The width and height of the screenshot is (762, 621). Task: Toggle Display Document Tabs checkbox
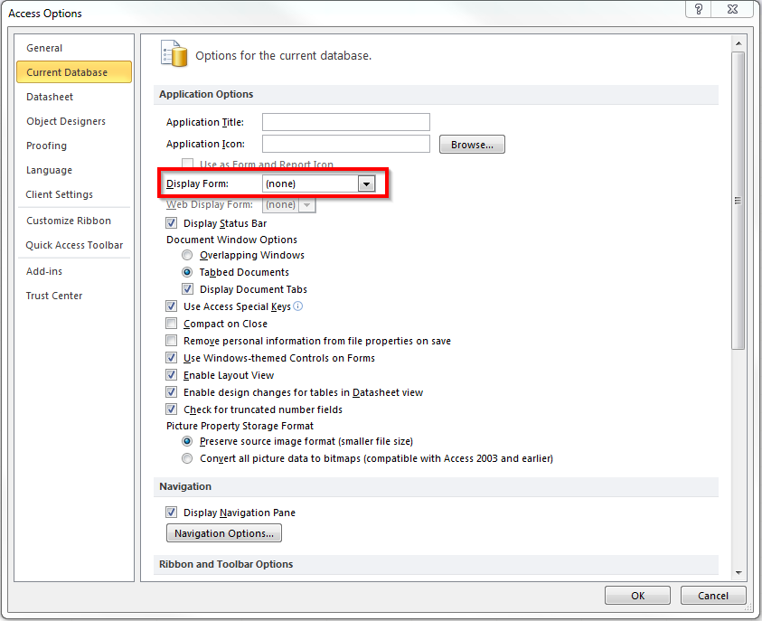(x=188, y=289)
